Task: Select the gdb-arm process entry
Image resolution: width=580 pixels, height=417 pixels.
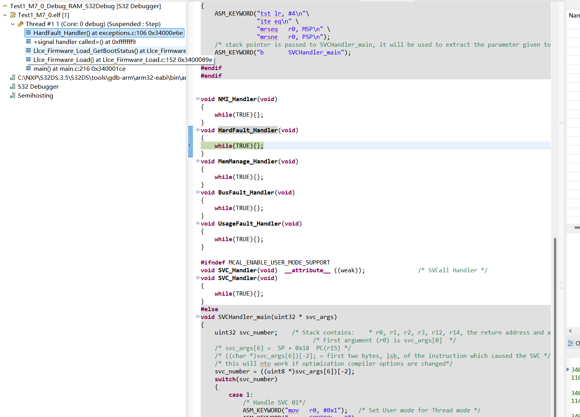Action: point(102,78)
